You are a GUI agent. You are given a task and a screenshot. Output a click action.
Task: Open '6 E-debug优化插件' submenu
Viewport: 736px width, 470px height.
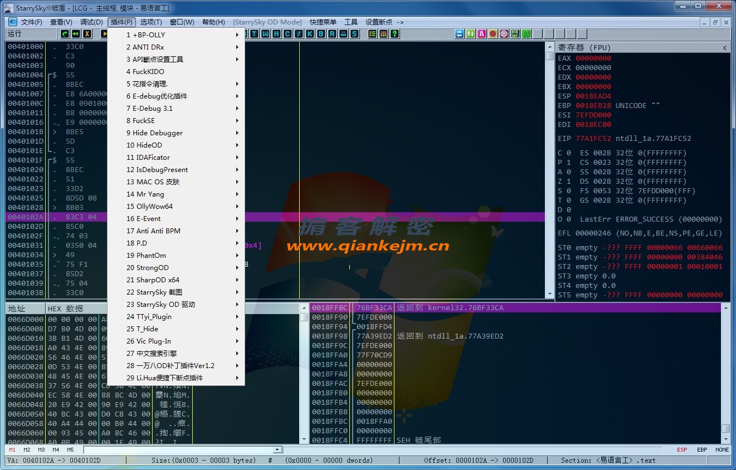pyautogui.click(x=176, y=96)
